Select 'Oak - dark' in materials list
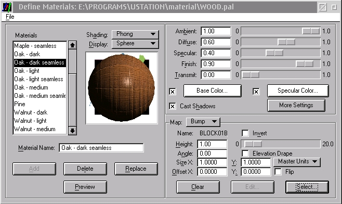The width and height of the screenshot is (342, 204). click(40, 54)
